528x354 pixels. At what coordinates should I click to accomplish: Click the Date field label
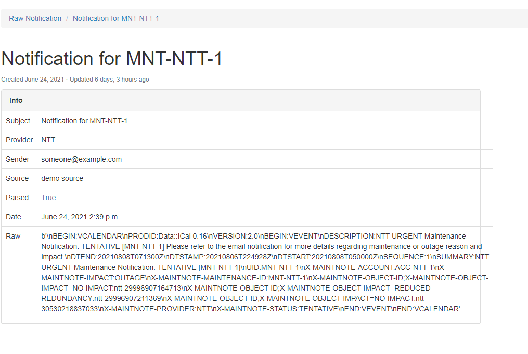14,217
